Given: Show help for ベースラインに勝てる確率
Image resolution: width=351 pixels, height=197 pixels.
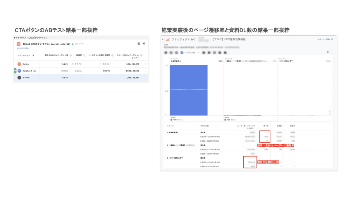Looking at the screenshot, I should click(x=112, y=55).
